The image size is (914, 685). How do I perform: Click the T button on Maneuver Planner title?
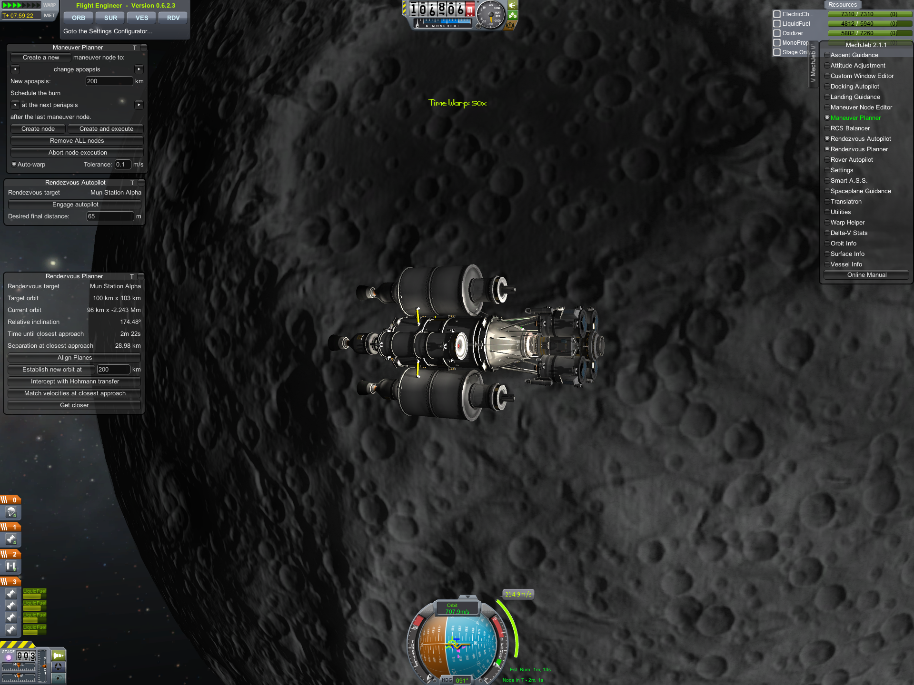134,48
